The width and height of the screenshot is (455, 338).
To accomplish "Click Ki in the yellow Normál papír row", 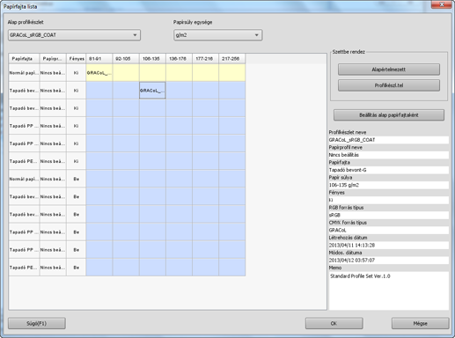I will (77, 73).
